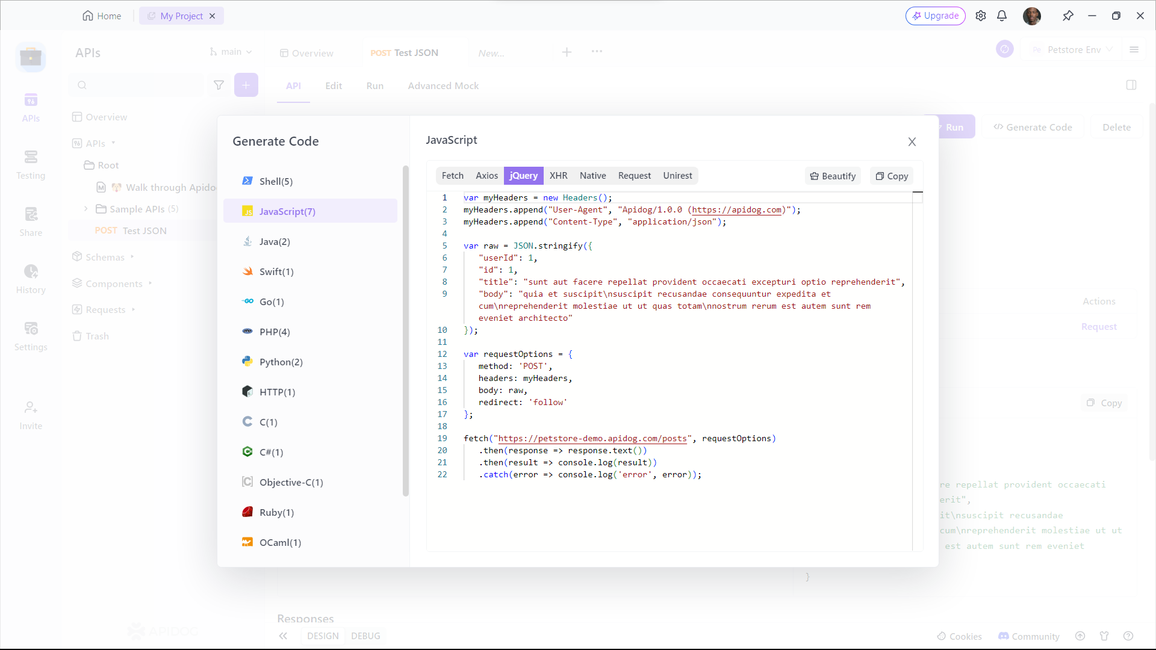Close the Generate Code dialog
This screenshot has width=1156, height=650.
pos(912,141)
